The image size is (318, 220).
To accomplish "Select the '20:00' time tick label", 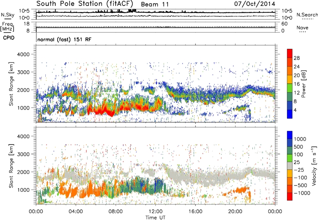I will tap(235, 212).
